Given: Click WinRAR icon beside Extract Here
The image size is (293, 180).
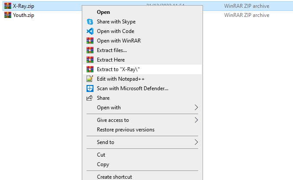Looking at the screenshot, I should click(90, 60).
